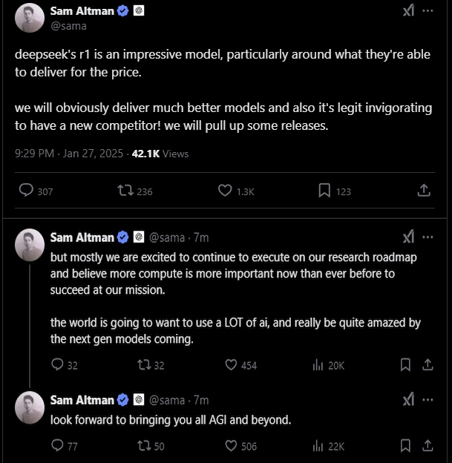The height and width of the screenshot is (463, 452).
Task: Like the main post with 1.3K likes
Action: tap(225, 191)
